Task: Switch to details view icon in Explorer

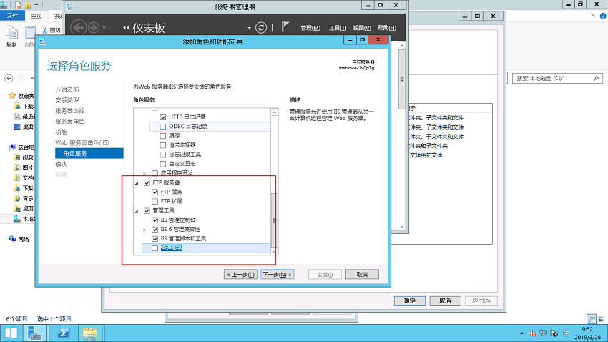Action: click(x=592, y=318)
